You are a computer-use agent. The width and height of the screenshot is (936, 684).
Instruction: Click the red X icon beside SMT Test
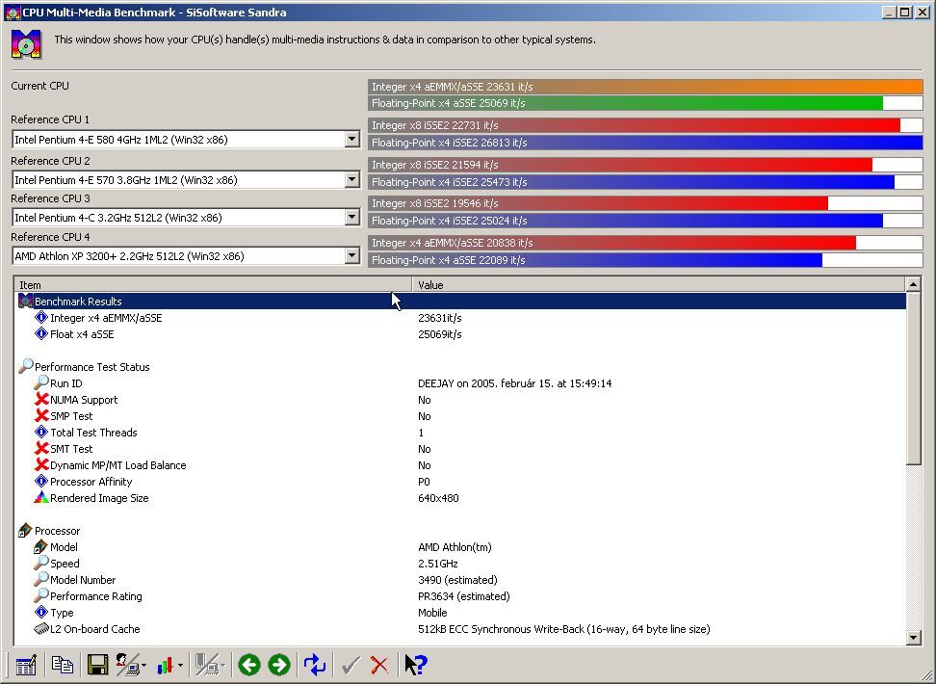click(41, 448)
